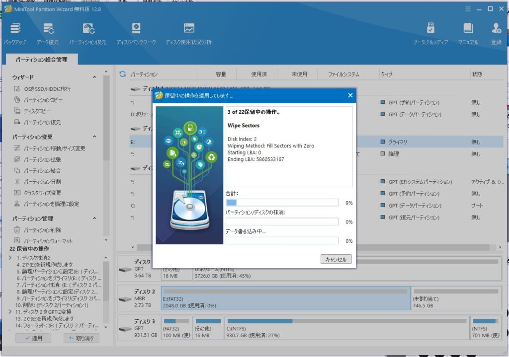Select the パーティション総合管理 tab
The width and height of the screenshot is (509, 357).
coord(41,60)
